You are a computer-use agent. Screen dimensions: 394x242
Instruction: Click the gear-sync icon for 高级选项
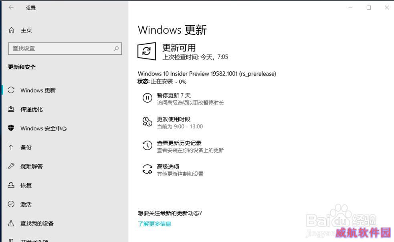[x=147, y=169]
